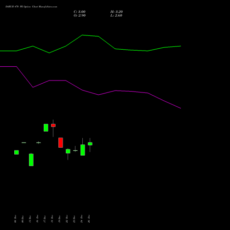This screenshot has height=230, width=230.
Task: Click the close value C: 3.00
Action: [x=80, y=12]
